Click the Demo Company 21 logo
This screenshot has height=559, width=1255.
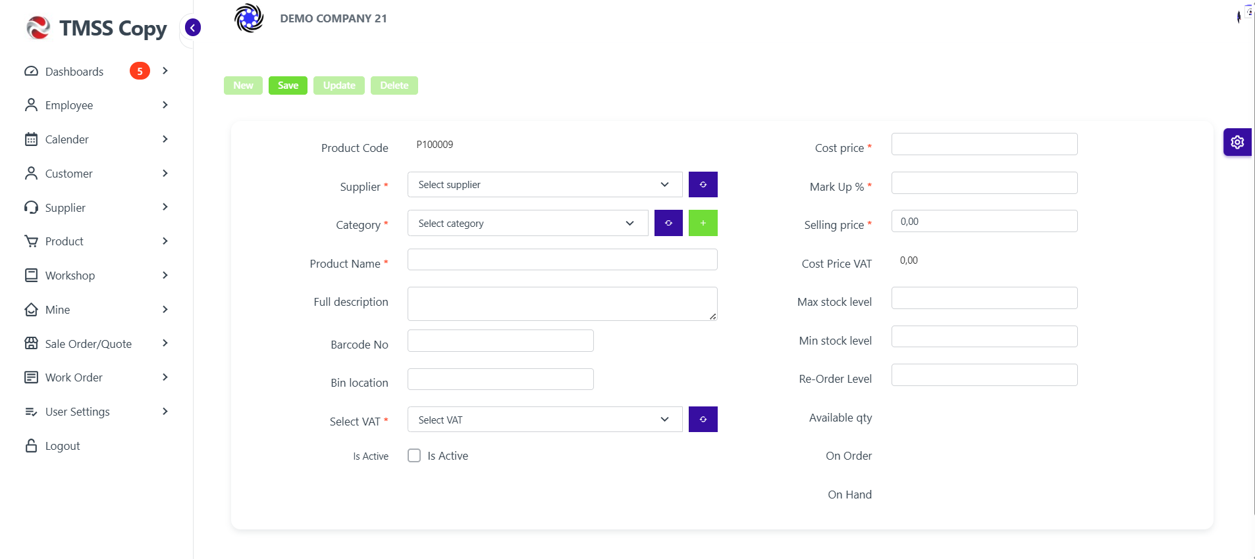tap(249, 18)
